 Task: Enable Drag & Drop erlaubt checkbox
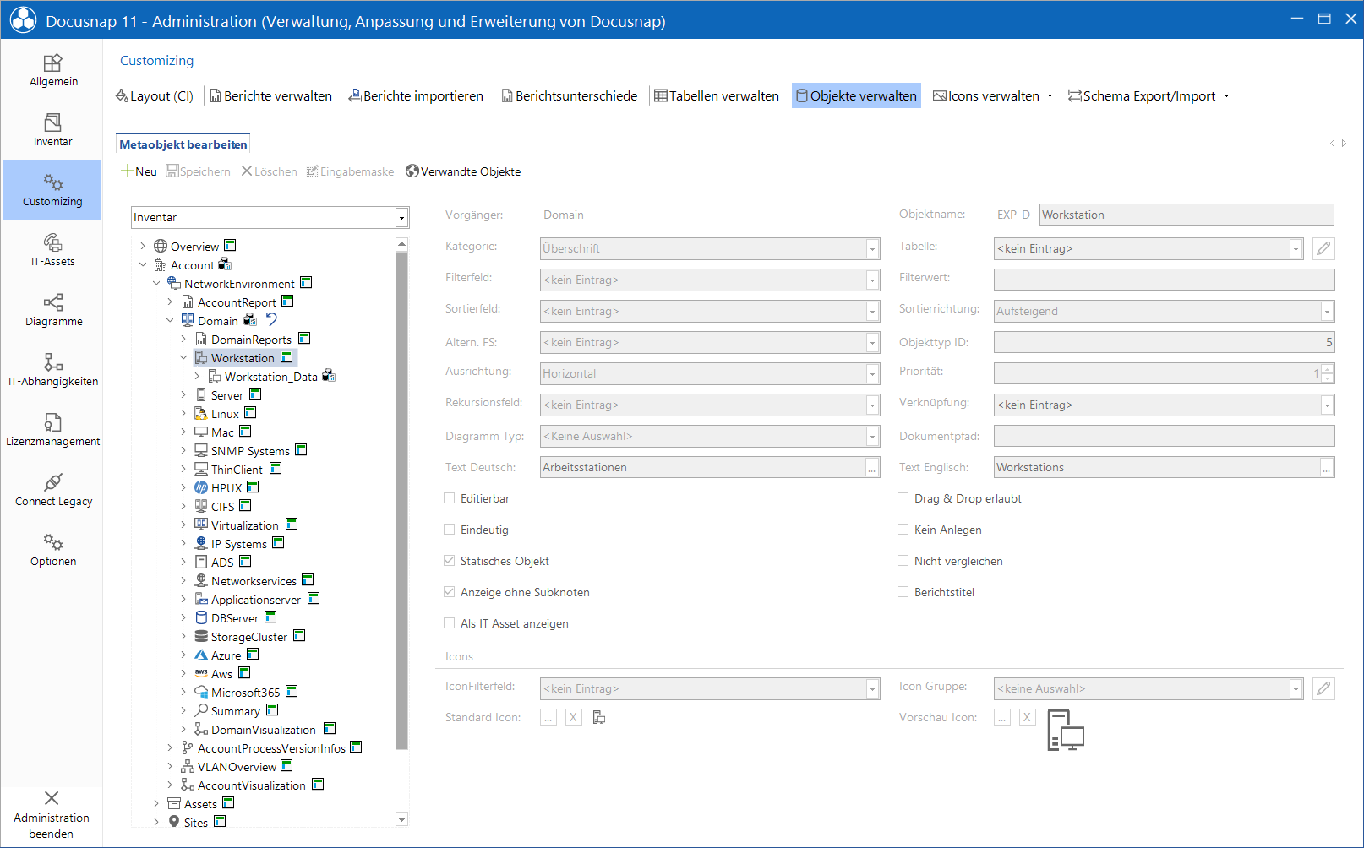point(903,498)
